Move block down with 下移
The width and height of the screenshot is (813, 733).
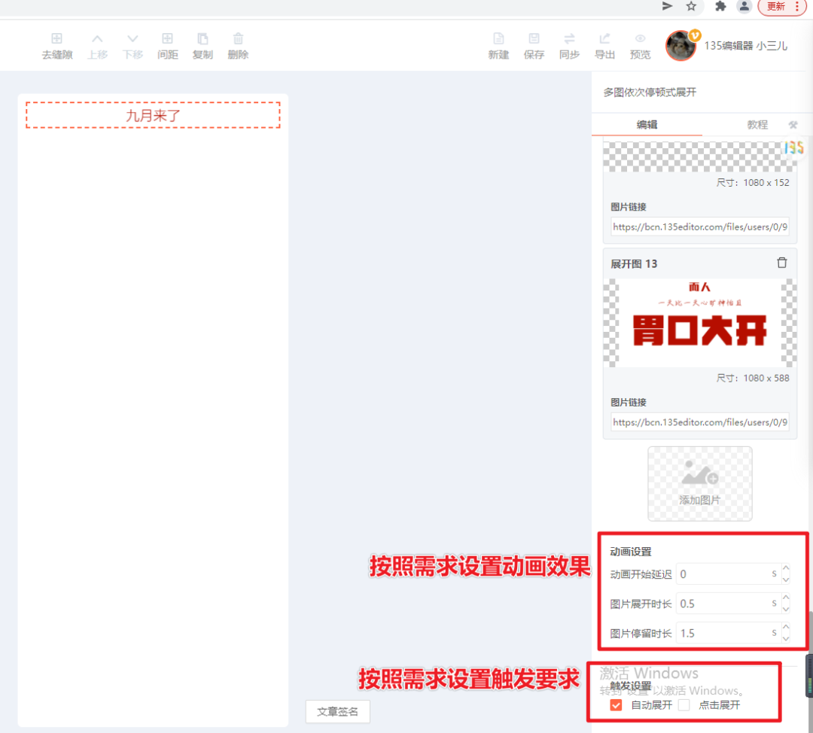click(132, 46)
